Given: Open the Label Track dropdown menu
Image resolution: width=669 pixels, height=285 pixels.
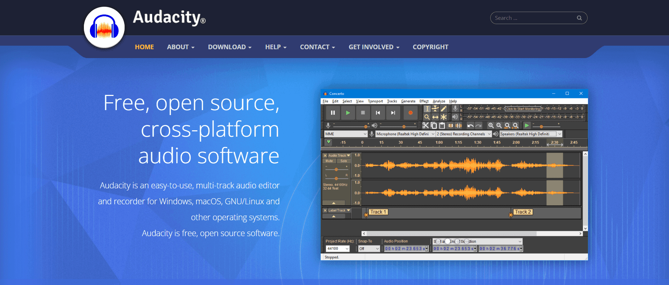Looking at the screenshot, I should tap(339, 210).
